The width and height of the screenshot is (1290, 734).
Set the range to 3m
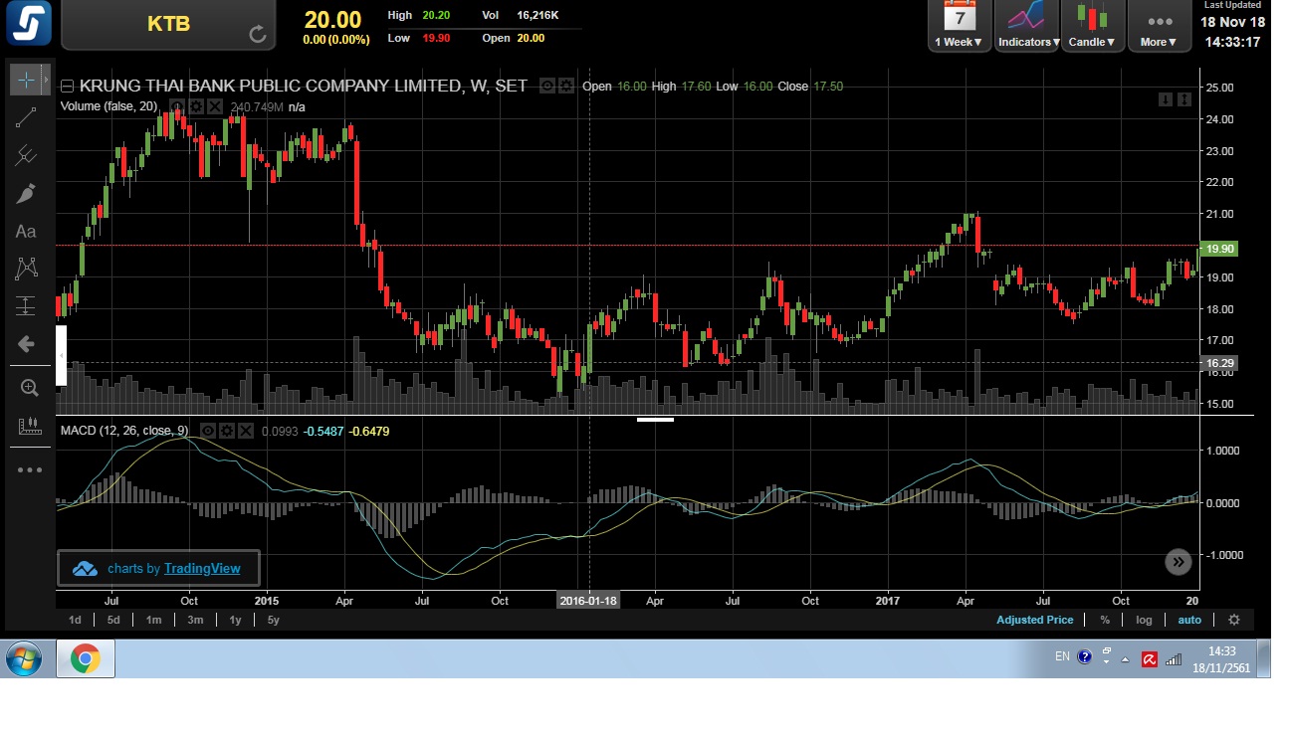(195, 620)
